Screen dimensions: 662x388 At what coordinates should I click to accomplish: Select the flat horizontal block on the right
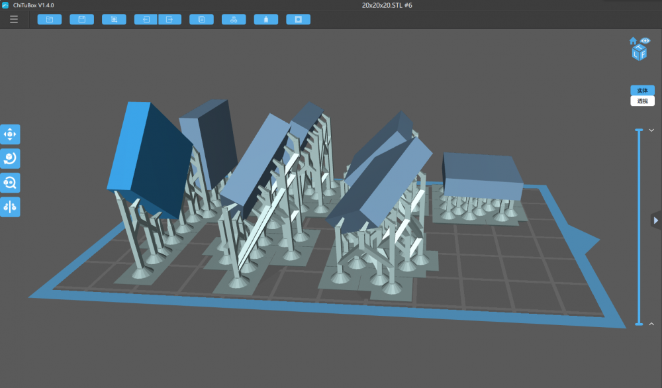(482, 175)
